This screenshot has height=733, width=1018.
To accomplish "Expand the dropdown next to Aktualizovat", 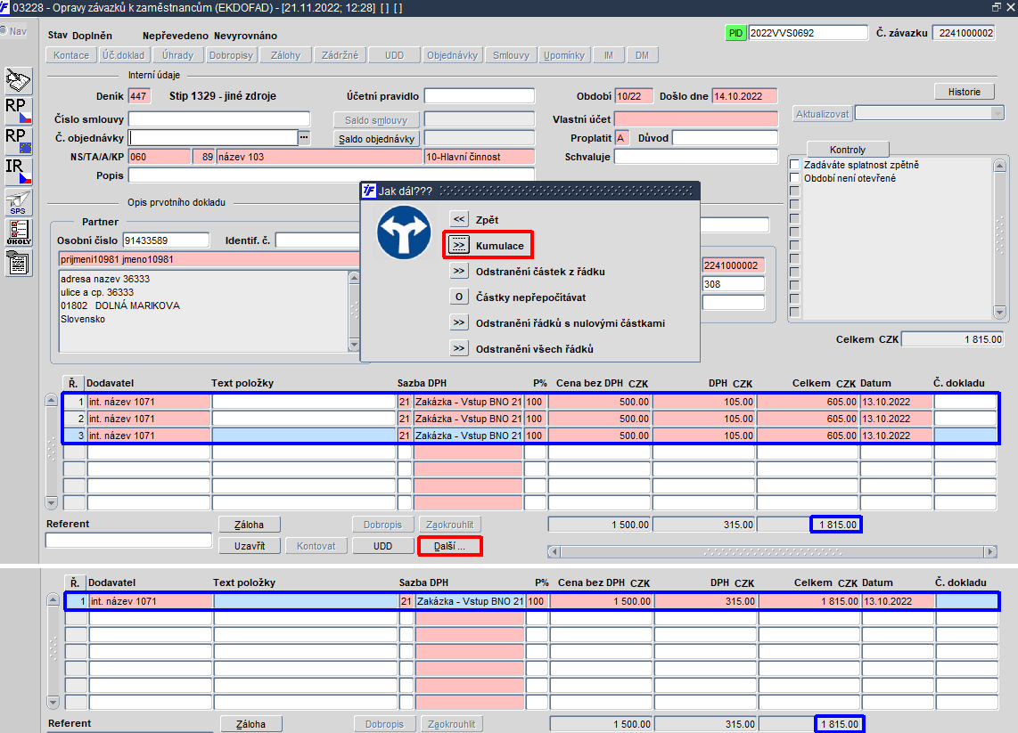I will pos(997,113).
